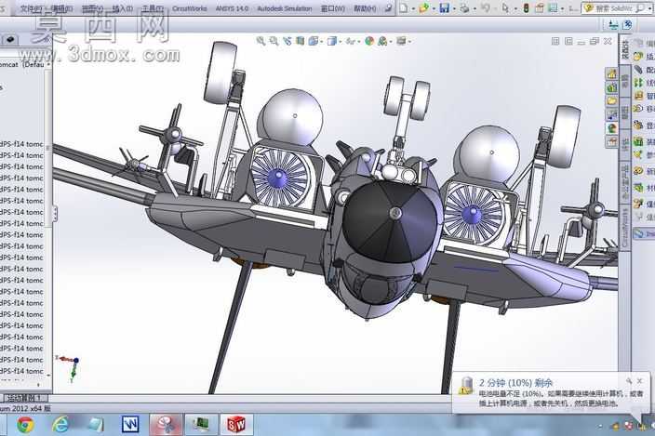This screenshot has width=655, height=436.
Task: Open the 帮助(H) menu
Action: coord(365,8)
